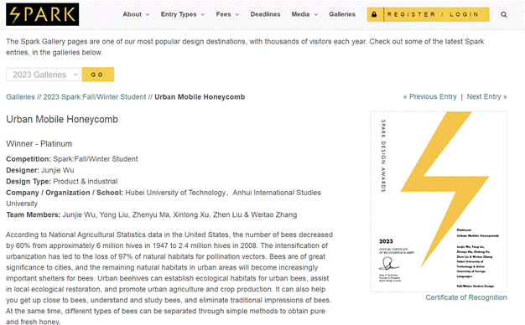The image size is (525, 325).
Task: Open Galleries in the top navigation
Action: [342, 14]
